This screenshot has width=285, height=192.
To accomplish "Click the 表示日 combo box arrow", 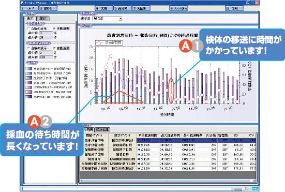I will [121, 18].
